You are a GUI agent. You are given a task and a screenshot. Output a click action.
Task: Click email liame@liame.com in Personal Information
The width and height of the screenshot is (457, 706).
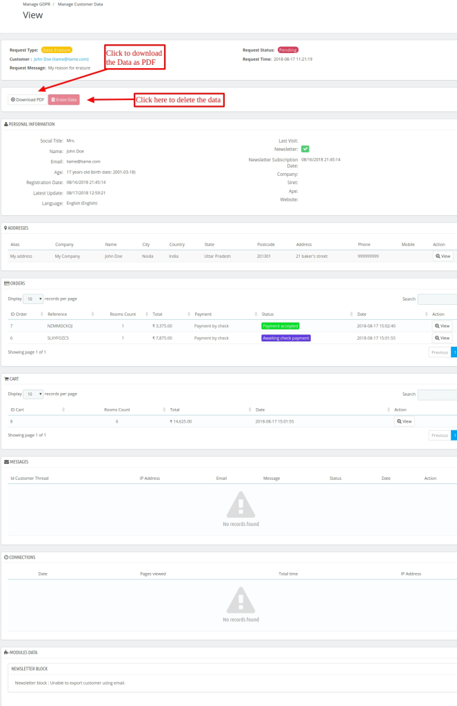coord(83,161)
